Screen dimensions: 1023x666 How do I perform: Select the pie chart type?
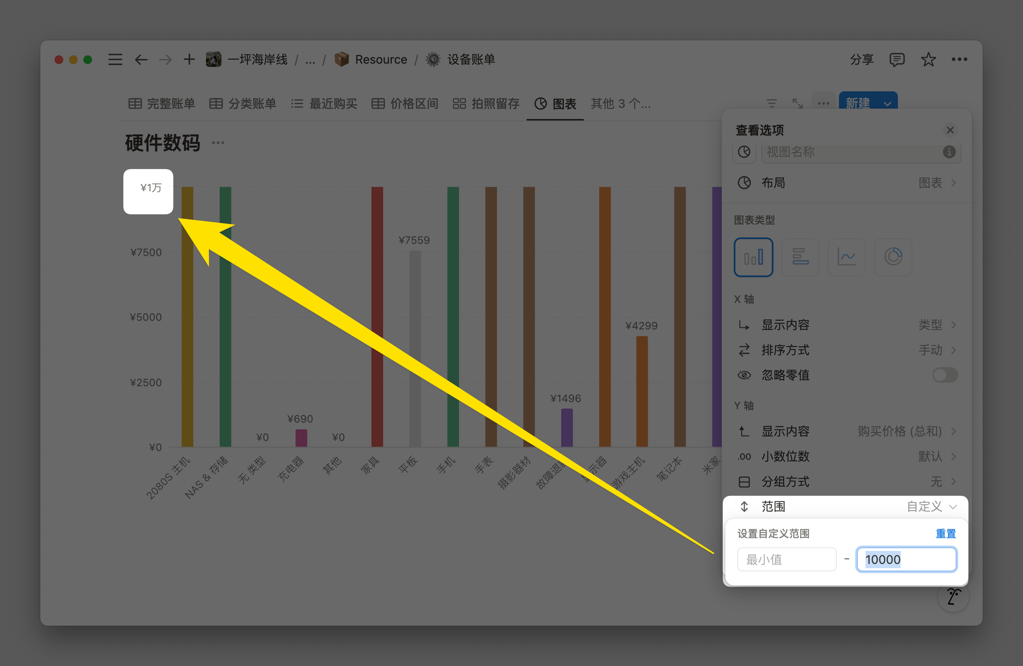click(893, 257)
